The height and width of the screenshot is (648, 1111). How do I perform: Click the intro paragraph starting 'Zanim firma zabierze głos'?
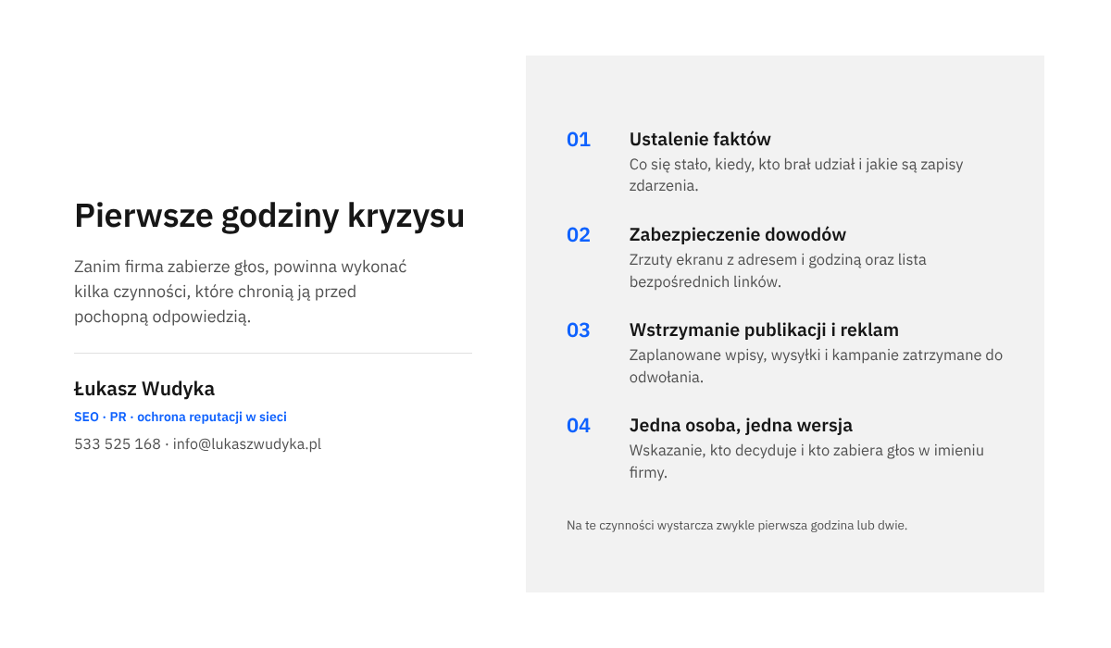pyautogui.click(x=241, y=292)
